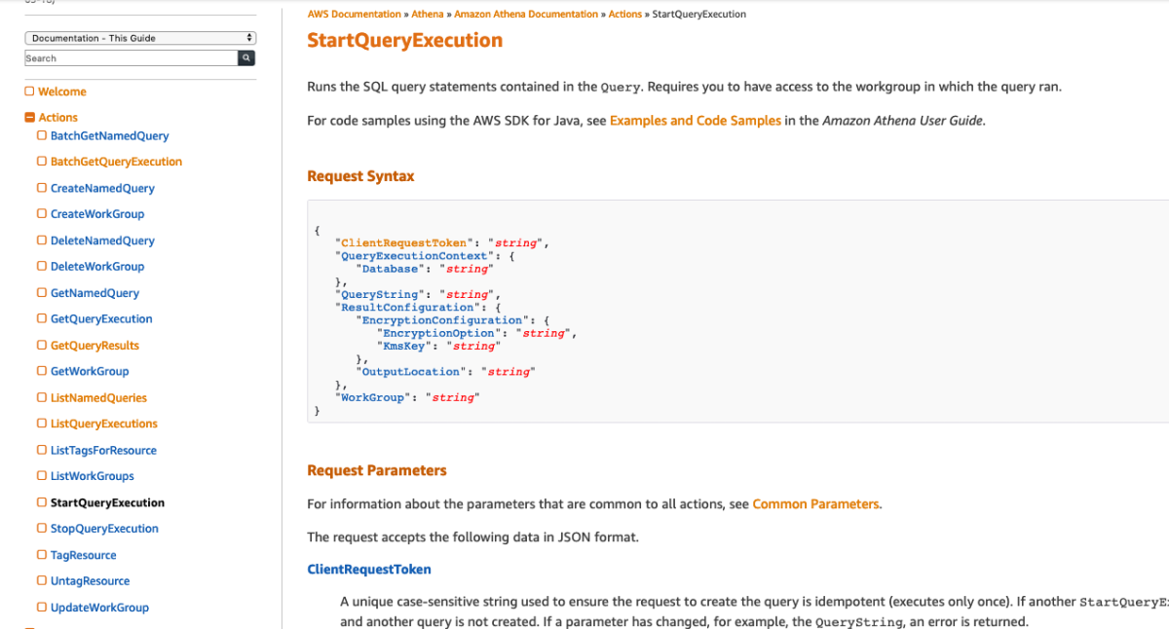Go to Athena breadcrumb link
1169x629 pixels.
(x=427, y=15)
